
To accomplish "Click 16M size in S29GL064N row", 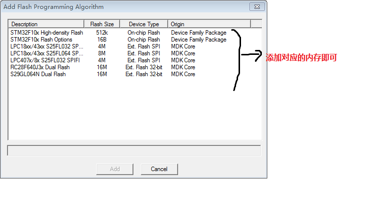I will pyautogui.click(x=102, y=74).
